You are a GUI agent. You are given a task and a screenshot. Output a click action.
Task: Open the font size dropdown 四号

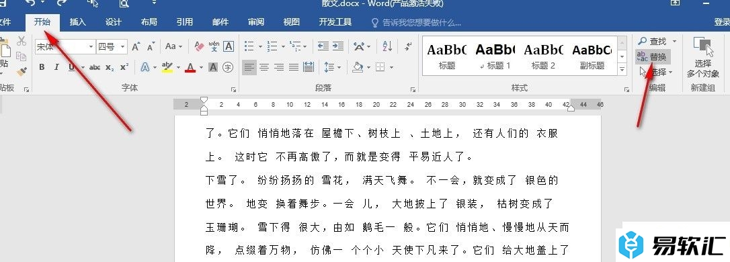(123, 46)
